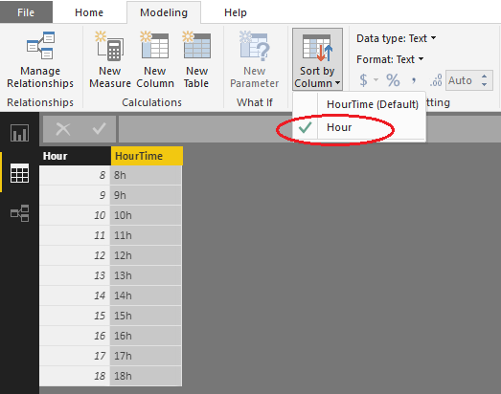Open Manage Relationships dialog
Screen dimensions: 501x394
click(40, 60)
